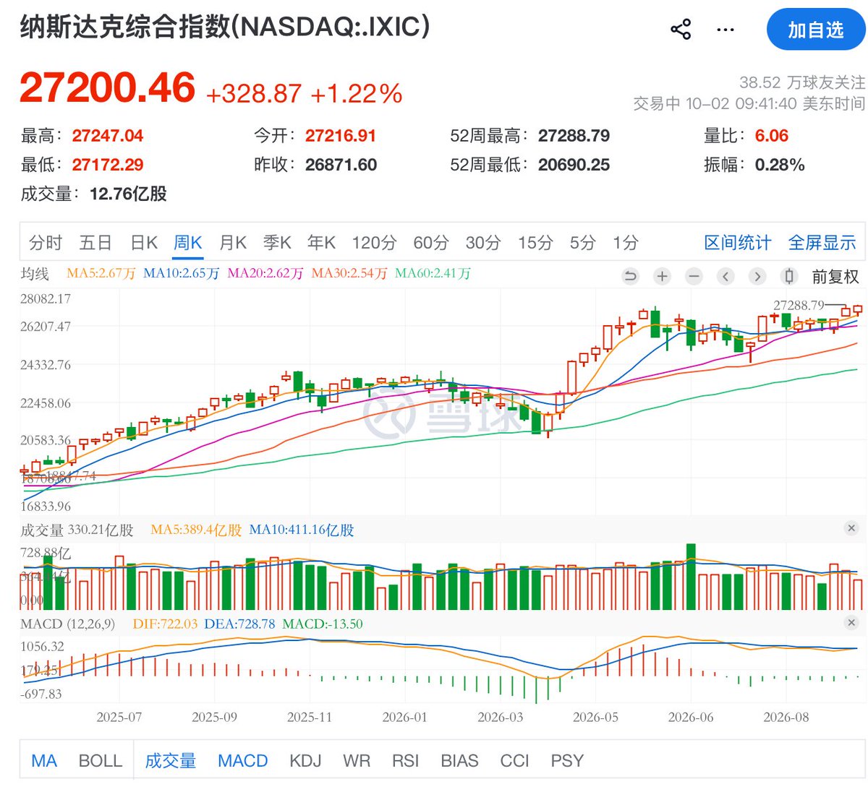Switch to 30分 chart tab
This screenshot has width=868, height=805.
[483, 243]
